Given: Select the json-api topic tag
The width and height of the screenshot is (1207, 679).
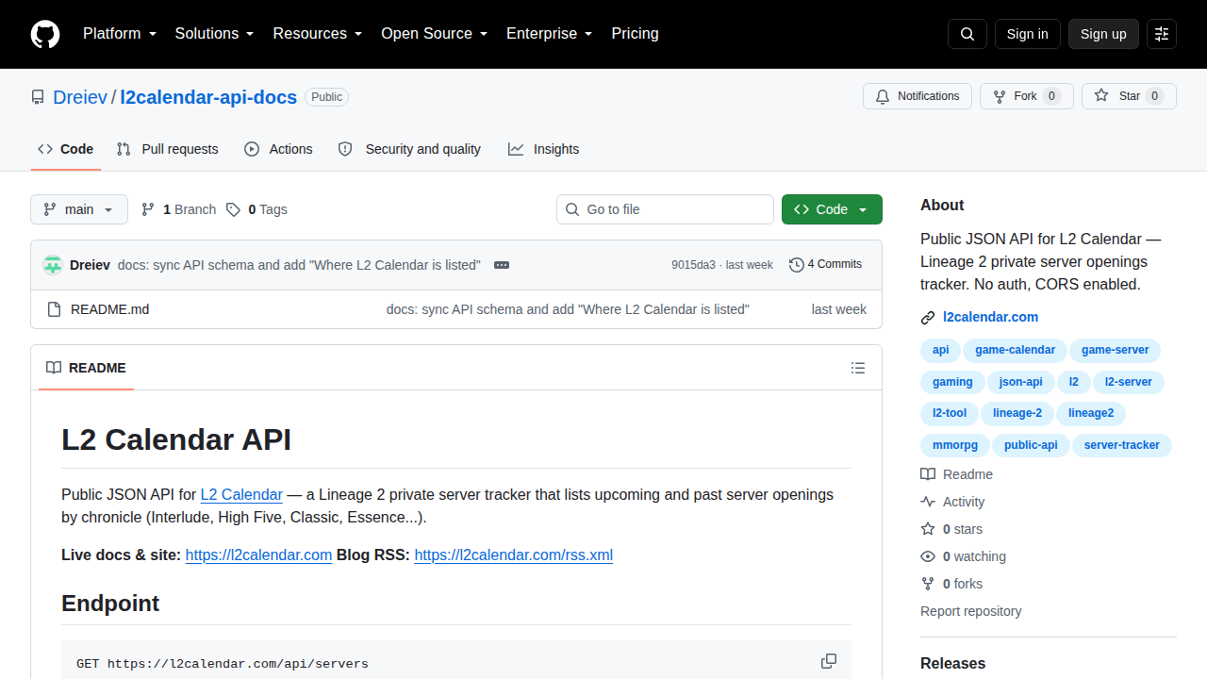Looking at the screenshot, I should [x=1020, y=382].
